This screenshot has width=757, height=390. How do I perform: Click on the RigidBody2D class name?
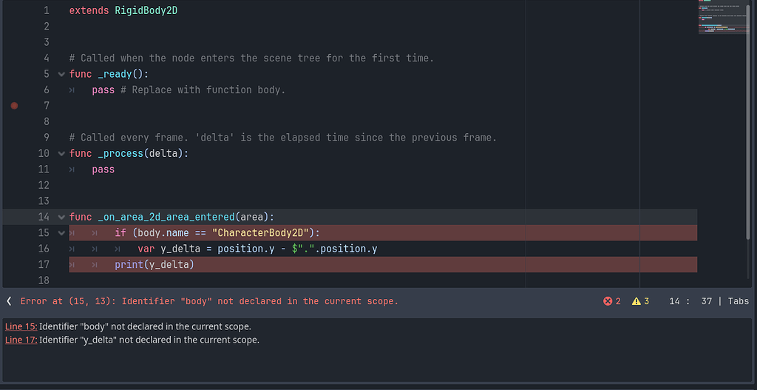point(146,11)
